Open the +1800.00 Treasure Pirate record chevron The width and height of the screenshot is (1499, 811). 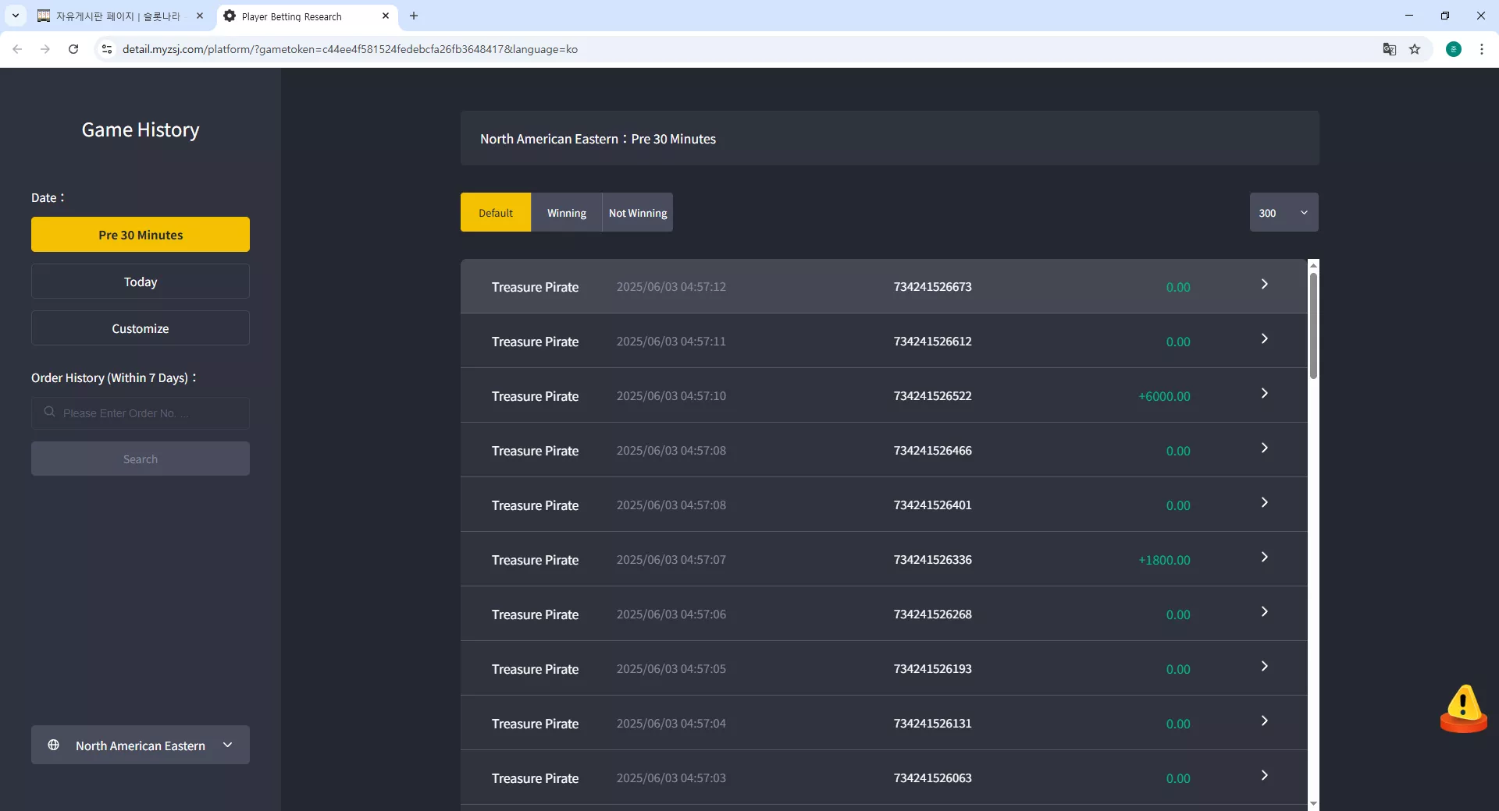[1264, 558]
